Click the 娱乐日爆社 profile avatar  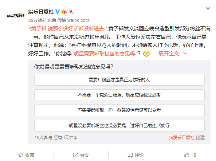coord(16,15)
